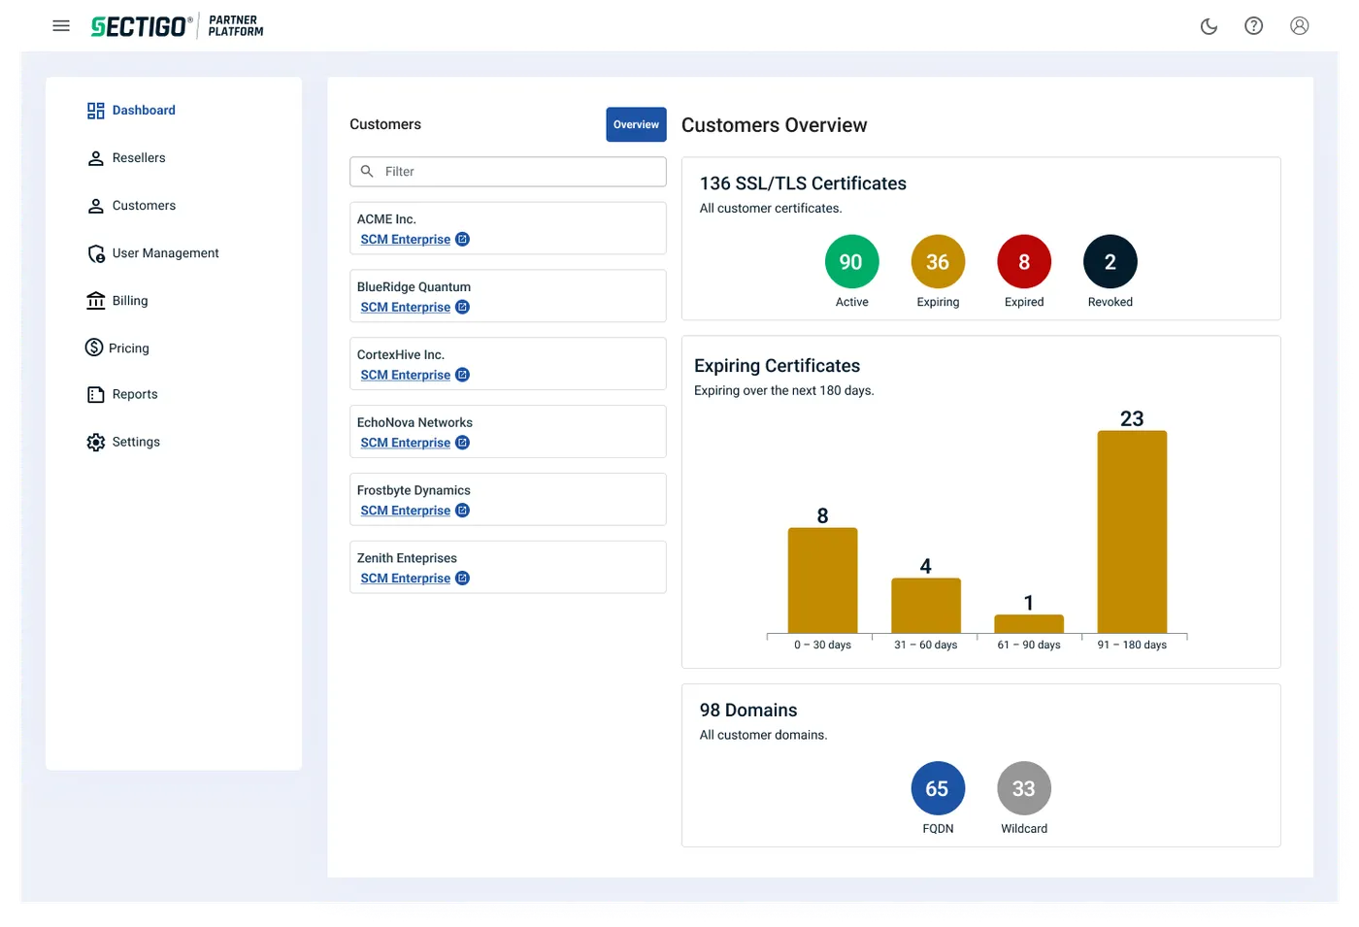Image resolution: width=1359 pixels, height=927 pixels.
Task: Click the Dashboard grid icon in sidebar
Action: pos(95,111)
